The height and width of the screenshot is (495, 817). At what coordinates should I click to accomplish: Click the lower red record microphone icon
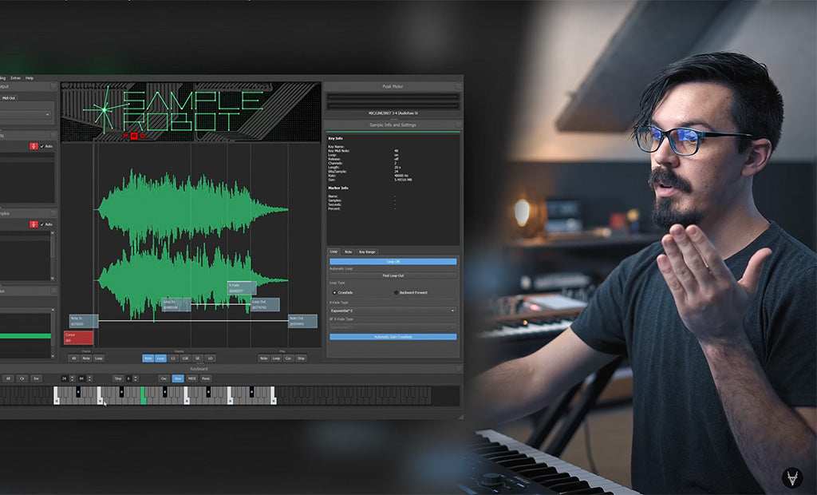33,224
